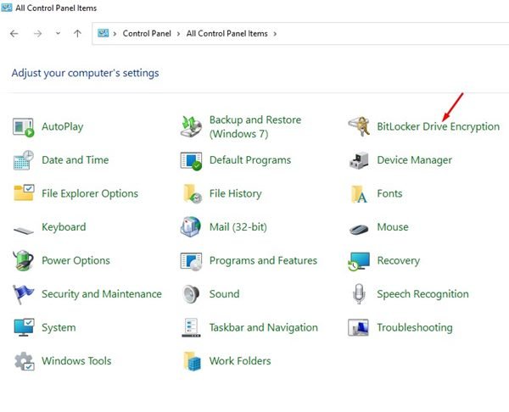Open the File Explorer Options folder icon
Screen dimensions: 509x412
(24, 193)
